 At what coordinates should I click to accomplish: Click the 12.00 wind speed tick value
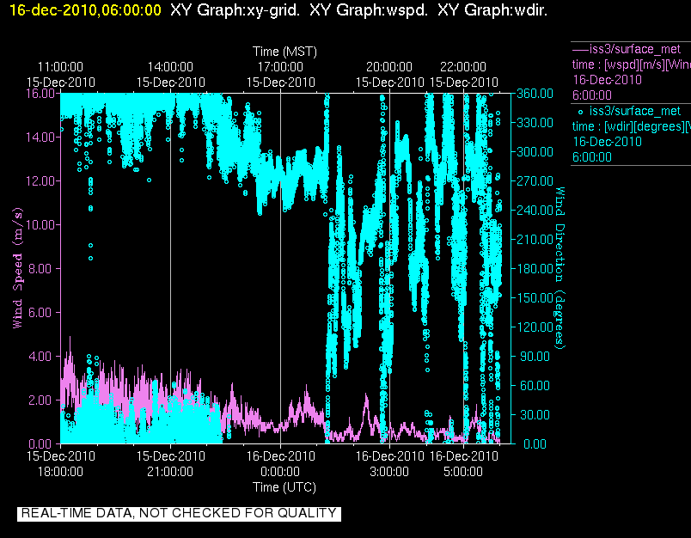click(40, 181)
